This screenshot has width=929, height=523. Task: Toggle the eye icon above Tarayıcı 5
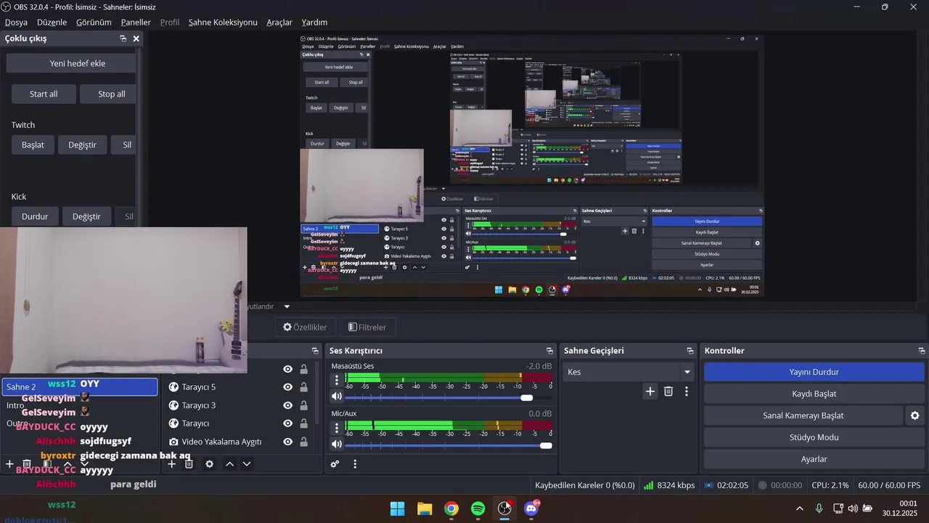[288, 369]
